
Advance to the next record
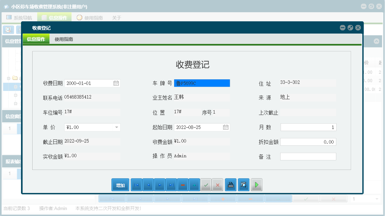pyautogui.click(x=160, y=185)
